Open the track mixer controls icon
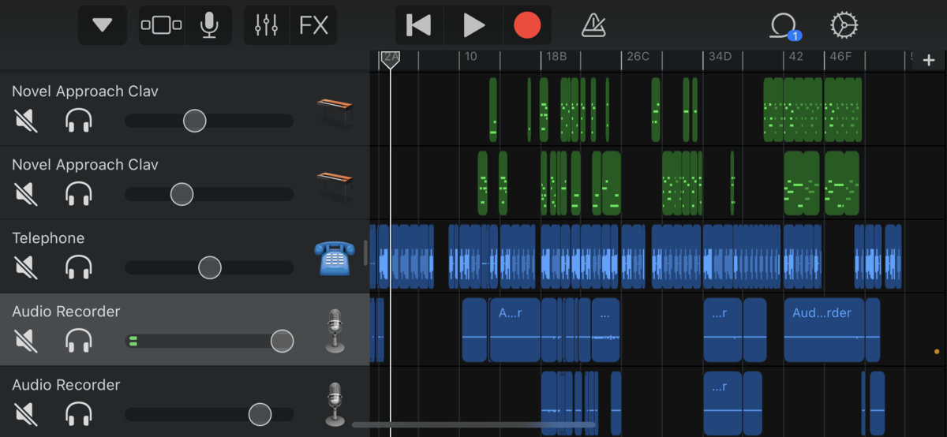This screenshot has height=437, width=947. 267,25
